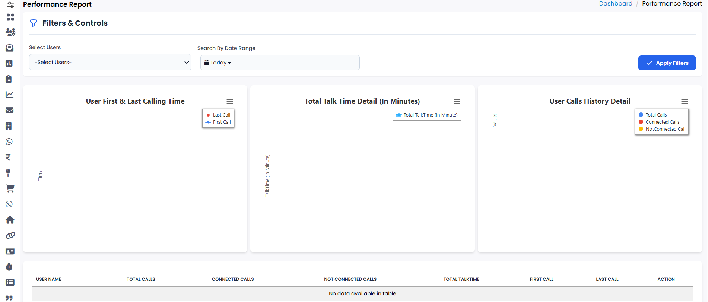Image resolution: width=708 pixels, height=302 pixels.
Task: Click the Apply Filters button
Action: tap(667, 63)
